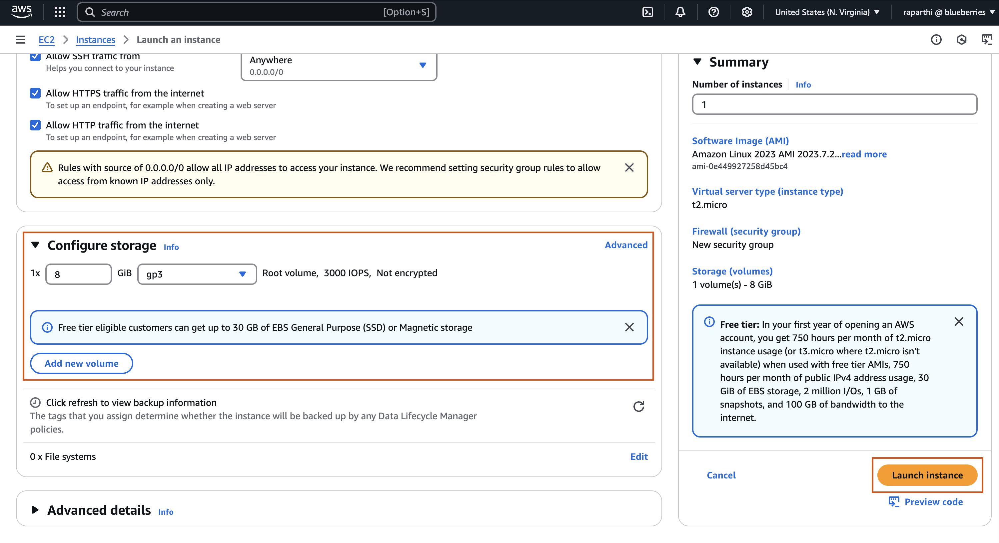The height and width of the screenshot is (543, 999).
Task: Go to EC2 breadcrumb
Action: (47, 40)
